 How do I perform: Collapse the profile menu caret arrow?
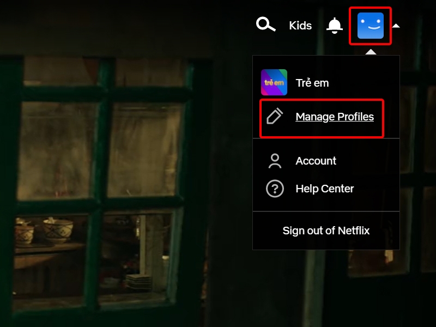pos(396,26)
